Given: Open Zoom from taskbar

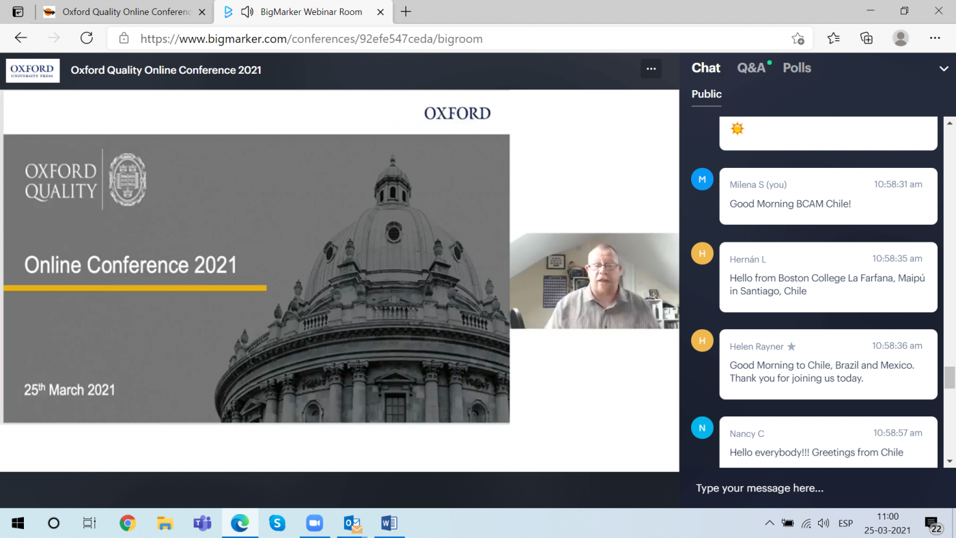Looking at the screenshot, I should click(x=314, y=523).
